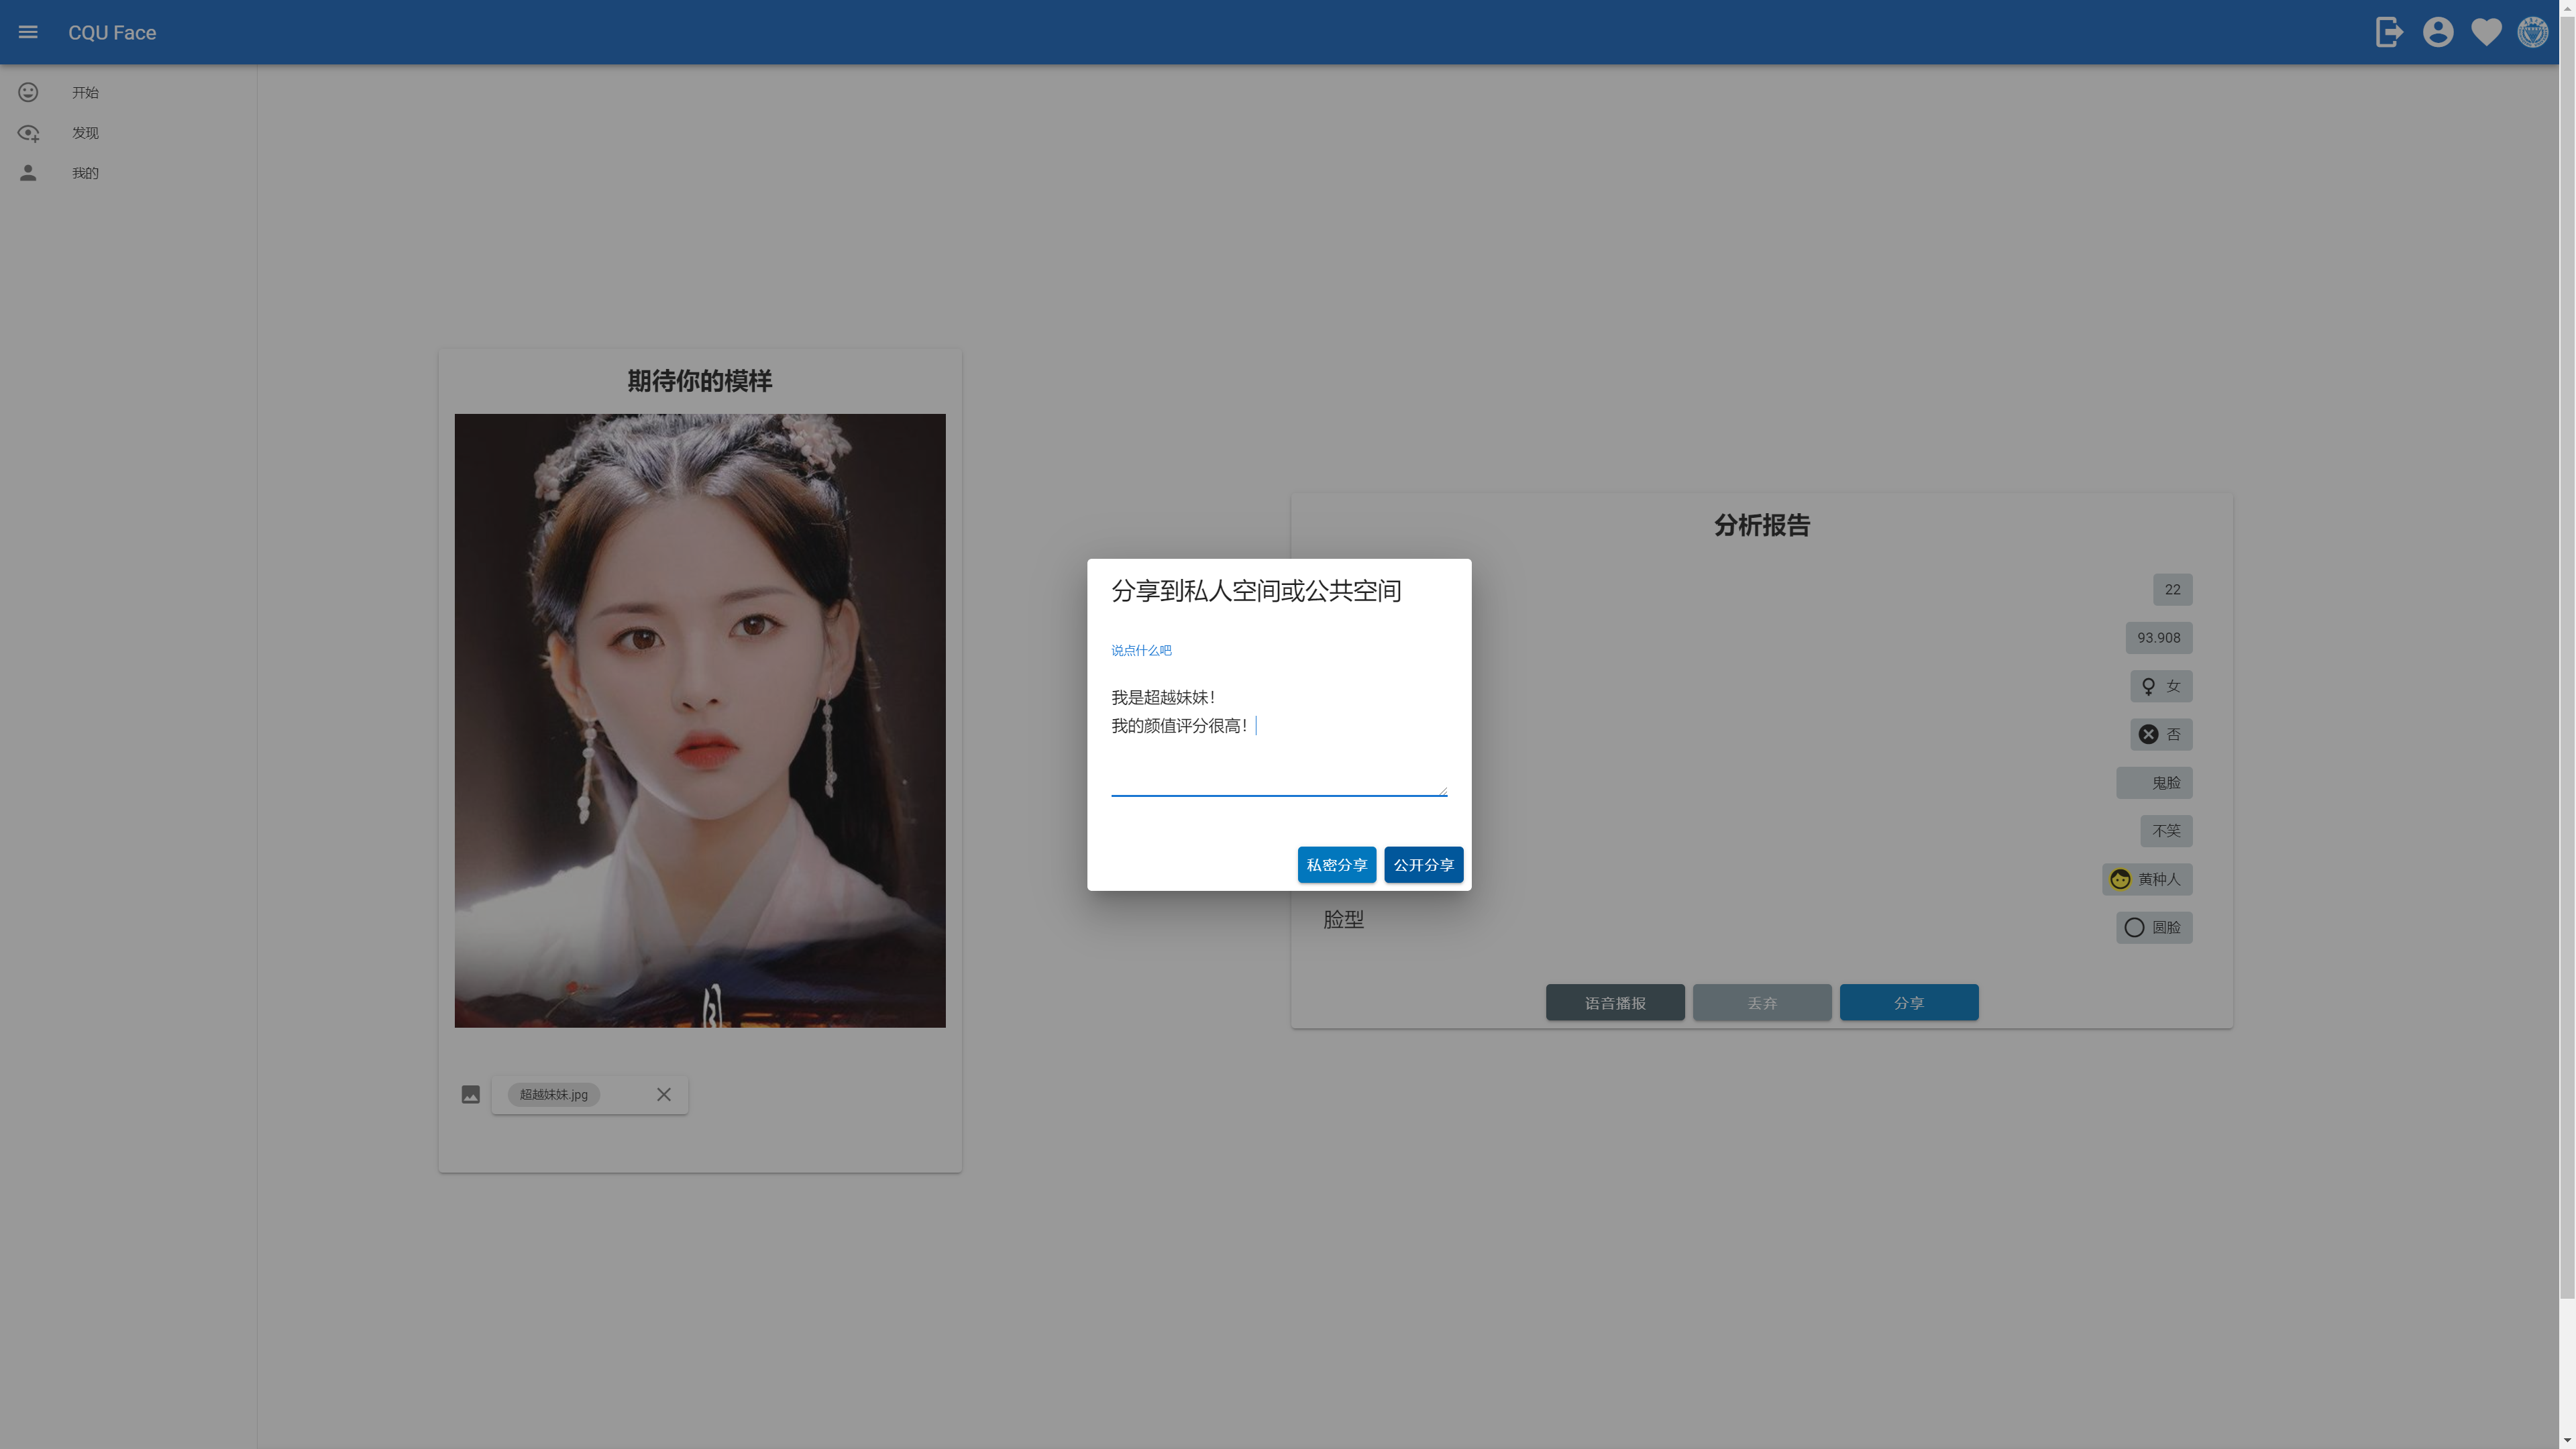The height and width of the screenshot is (1449, 2576).
Task: Click the eye icon beside 发现
Action: pos(28,132)
